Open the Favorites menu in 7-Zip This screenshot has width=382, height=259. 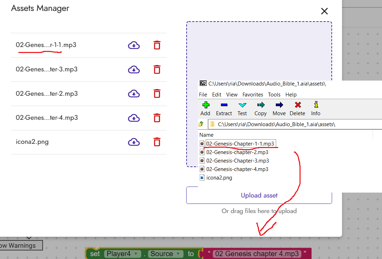click(x=252, y=95)
